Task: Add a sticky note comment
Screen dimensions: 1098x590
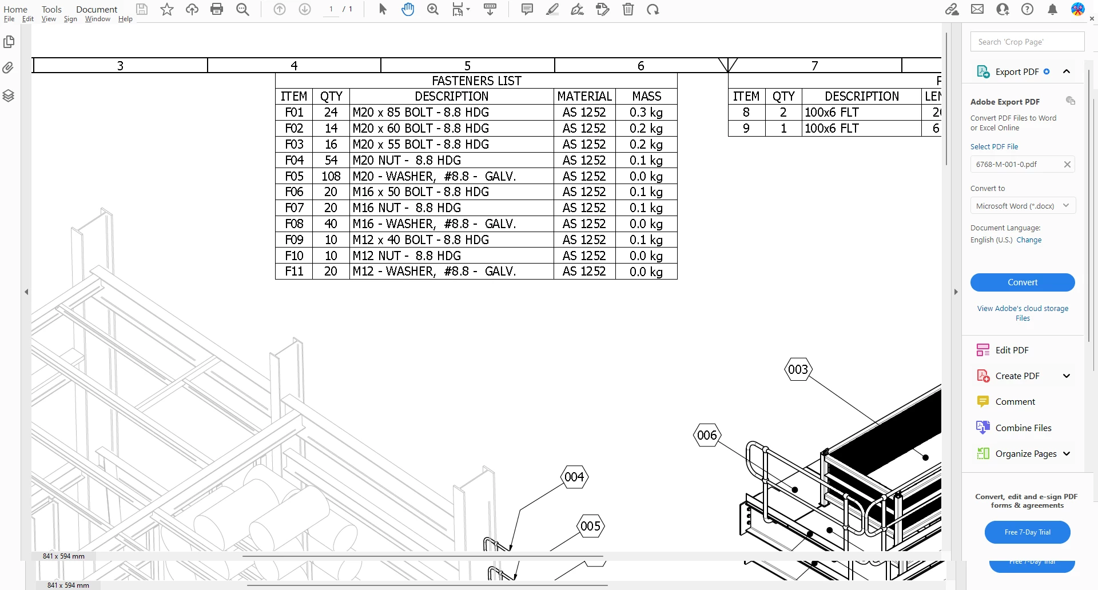Action: [x=527, y=9]
